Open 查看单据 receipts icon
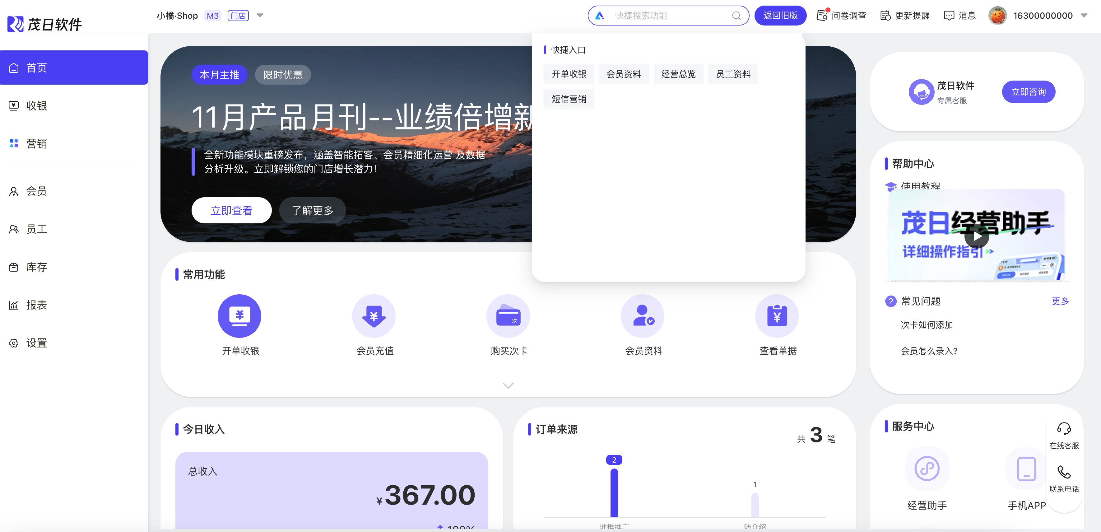The image size is (1101, 532). 777,316
